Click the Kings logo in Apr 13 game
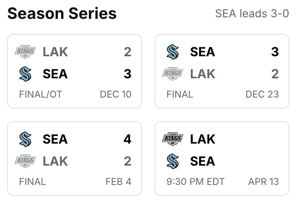Screen dimensions: 298x203 tap(173, 139)
